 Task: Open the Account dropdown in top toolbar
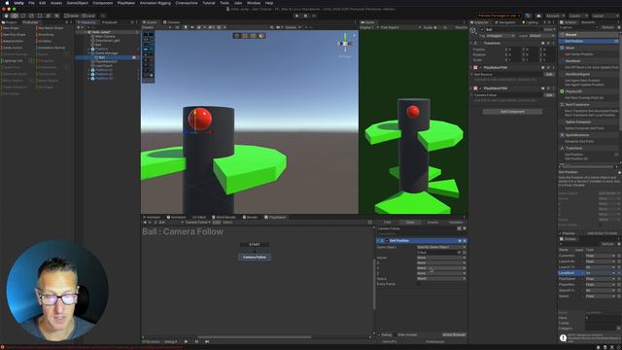555,16
